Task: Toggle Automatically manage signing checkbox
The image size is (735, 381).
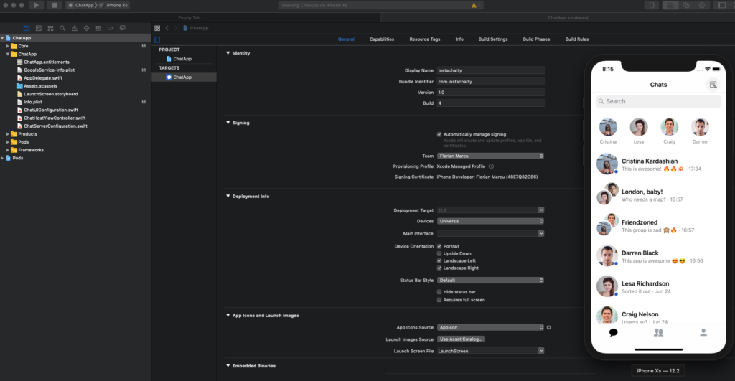Action: (439, 134)
